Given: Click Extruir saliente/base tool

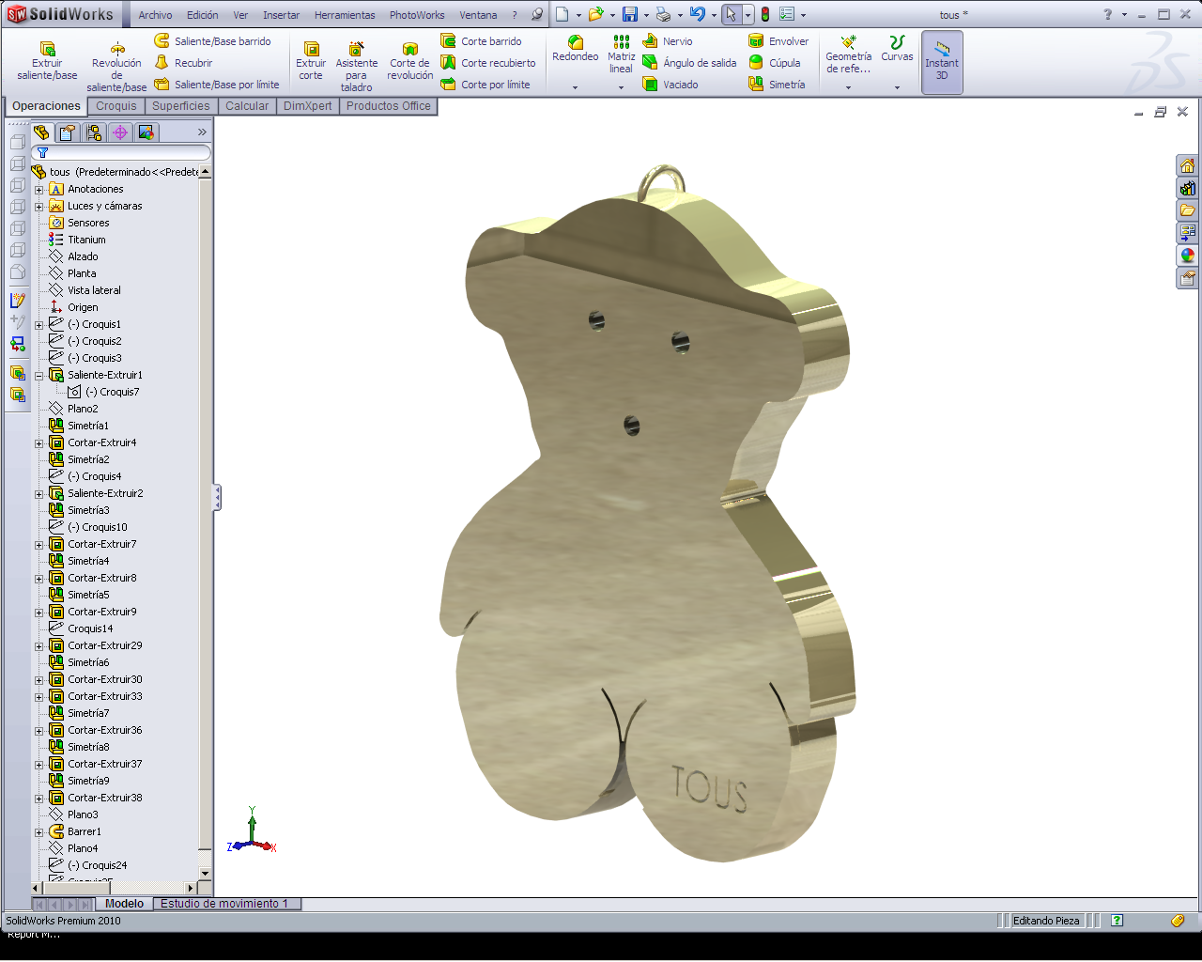Looking at the screenshot, I should click(47, 60).
